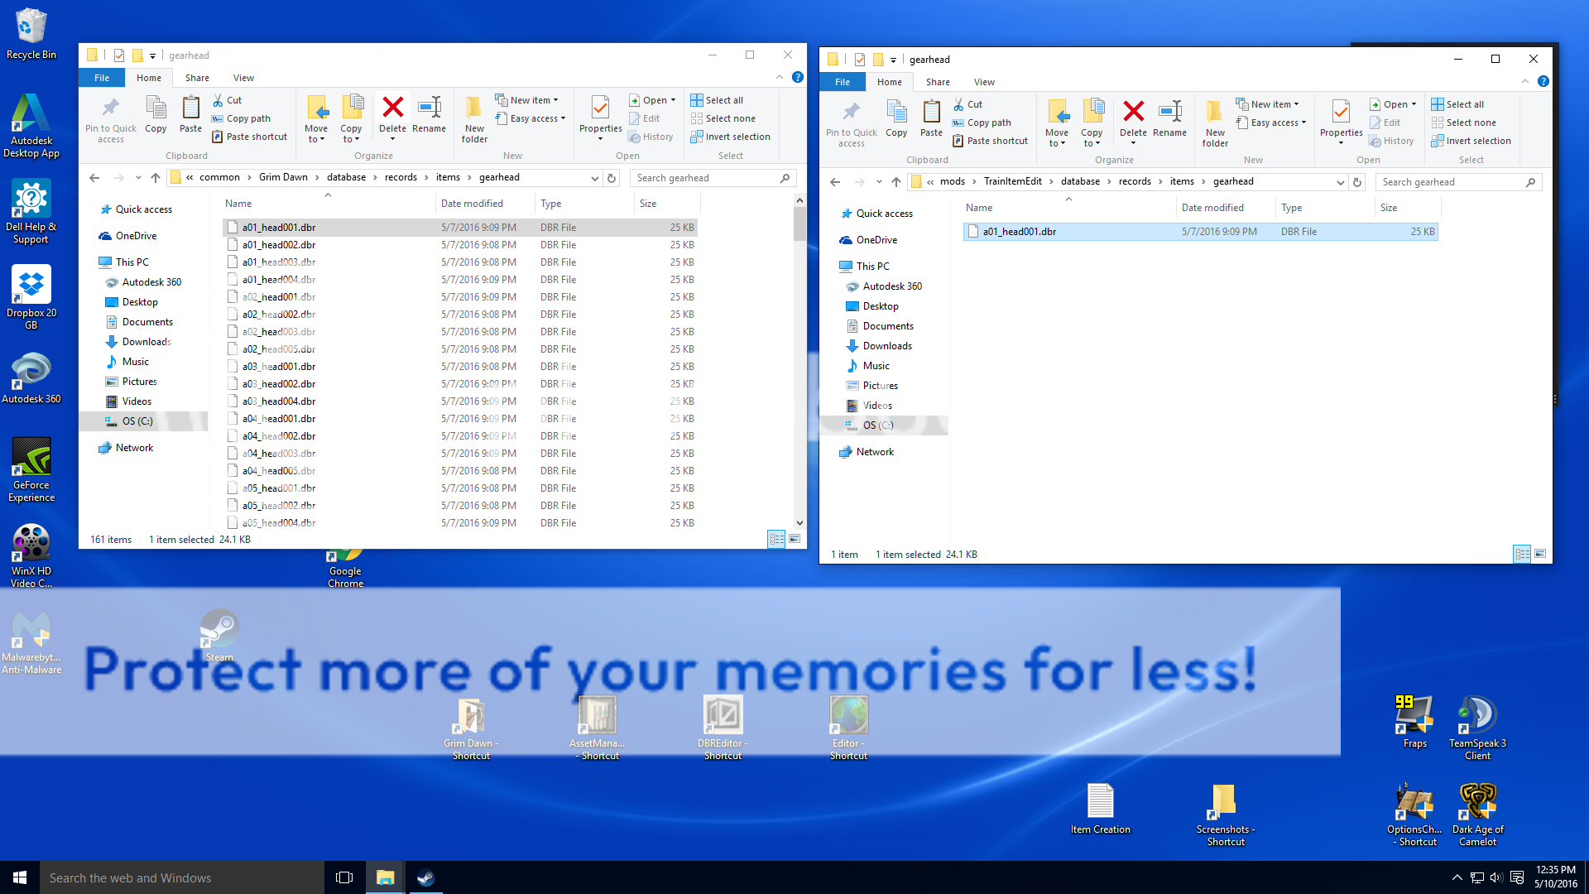The width and height of the screenshot is (1589, 894).
Task: Open Steam from the taskbar
Action: tap(425, 877)
